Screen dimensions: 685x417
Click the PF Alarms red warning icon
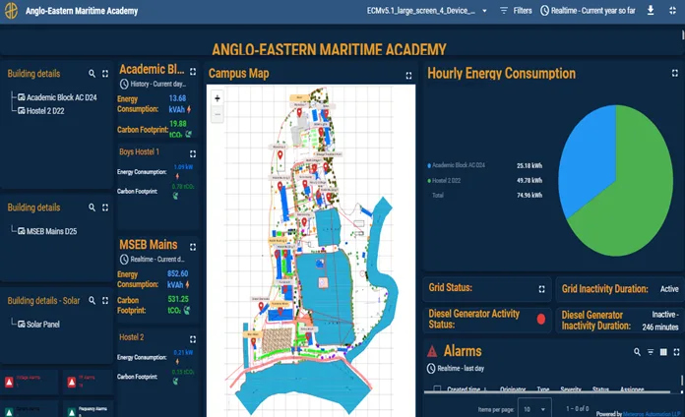(72, 383)
